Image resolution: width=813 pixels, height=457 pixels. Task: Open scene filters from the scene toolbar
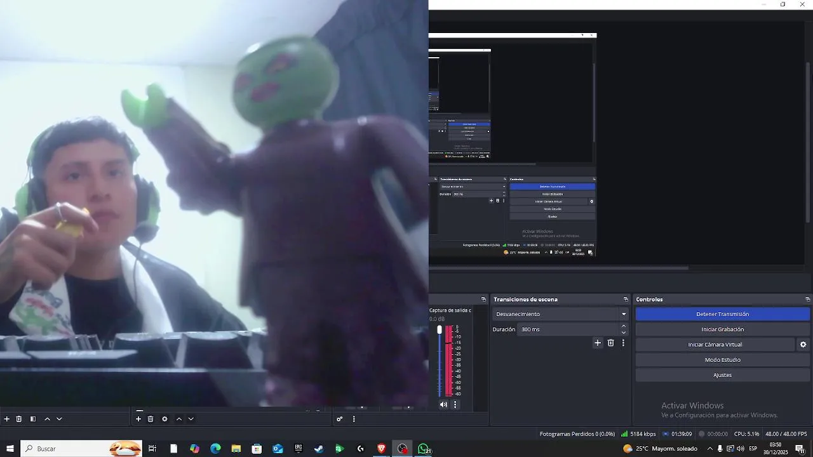tap(33, 419)
